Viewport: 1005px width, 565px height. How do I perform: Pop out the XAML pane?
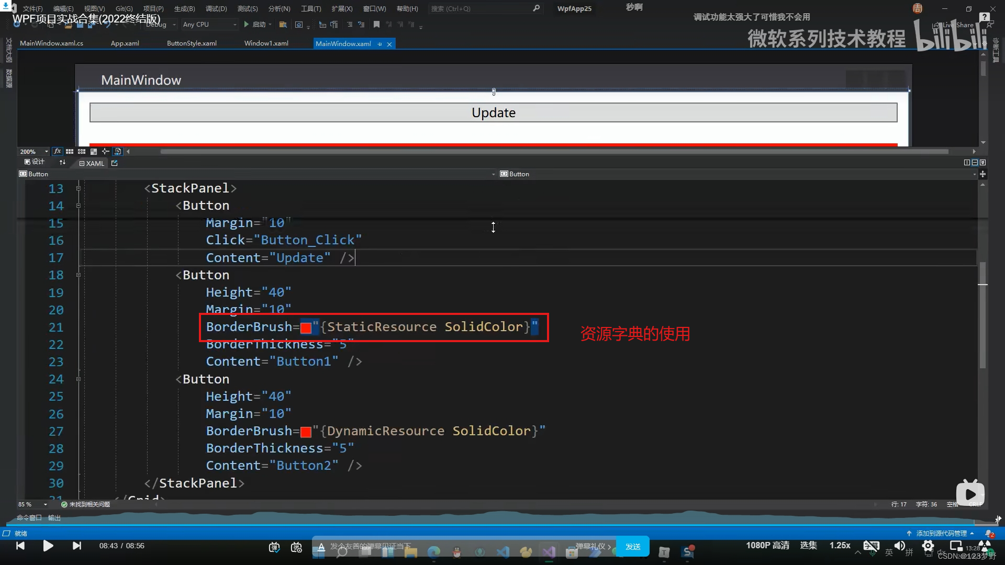[115, 163]
